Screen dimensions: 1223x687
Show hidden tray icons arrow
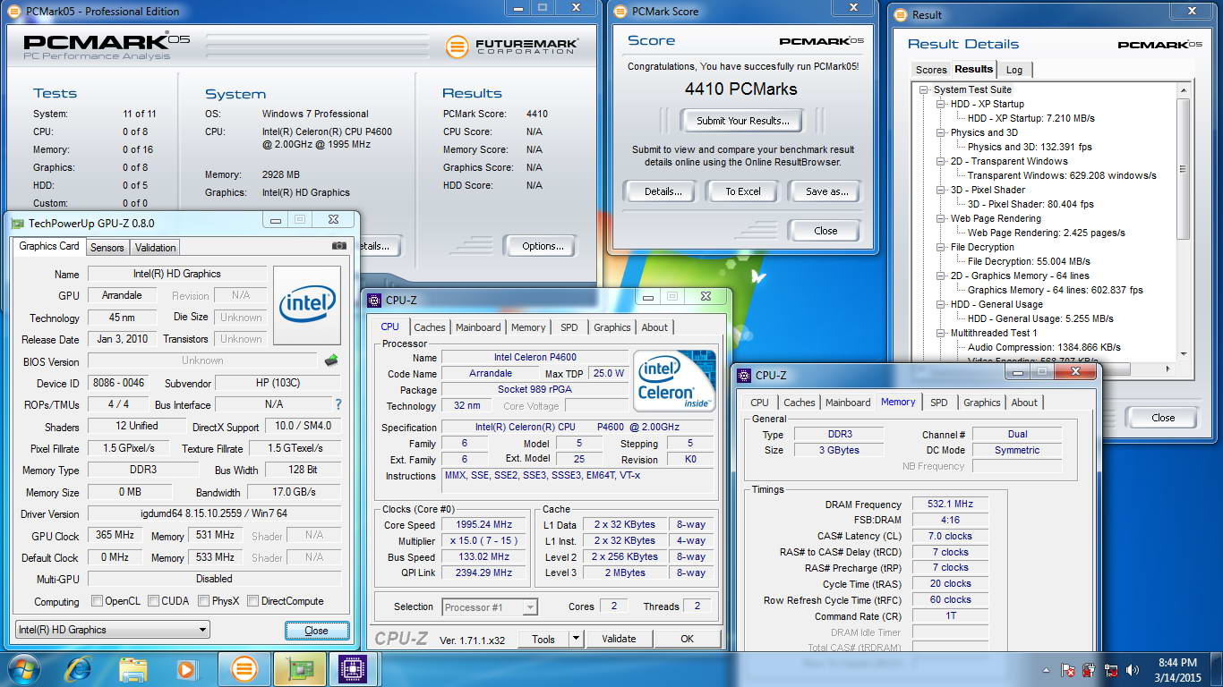point(1047,669)
